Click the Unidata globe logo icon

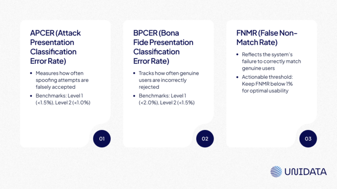click(x=276, y=171)
